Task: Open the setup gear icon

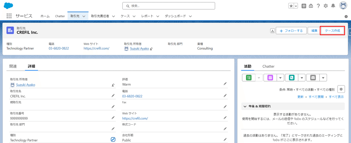Action: (326, 6)
